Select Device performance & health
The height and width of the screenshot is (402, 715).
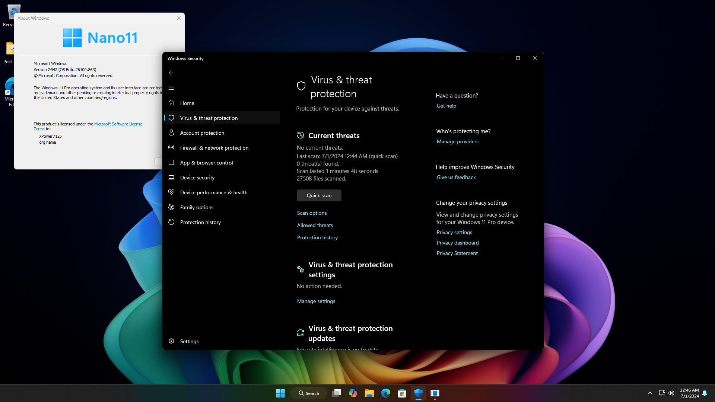click(213, 192)
